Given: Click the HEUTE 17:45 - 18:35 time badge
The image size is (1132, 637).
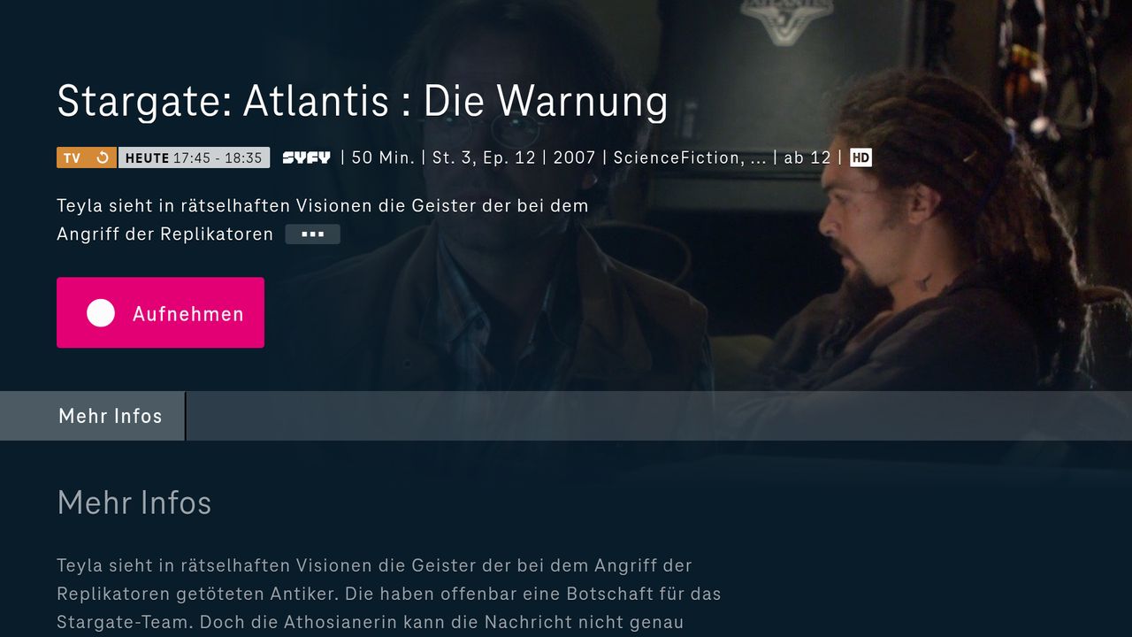Looking at the screenshot, I should coord(194,157).
